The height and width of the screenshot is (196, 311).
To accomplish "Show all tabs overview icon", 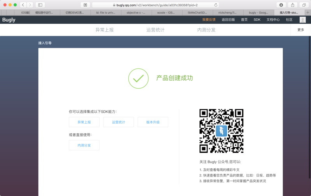I will (x=304, y=5).
